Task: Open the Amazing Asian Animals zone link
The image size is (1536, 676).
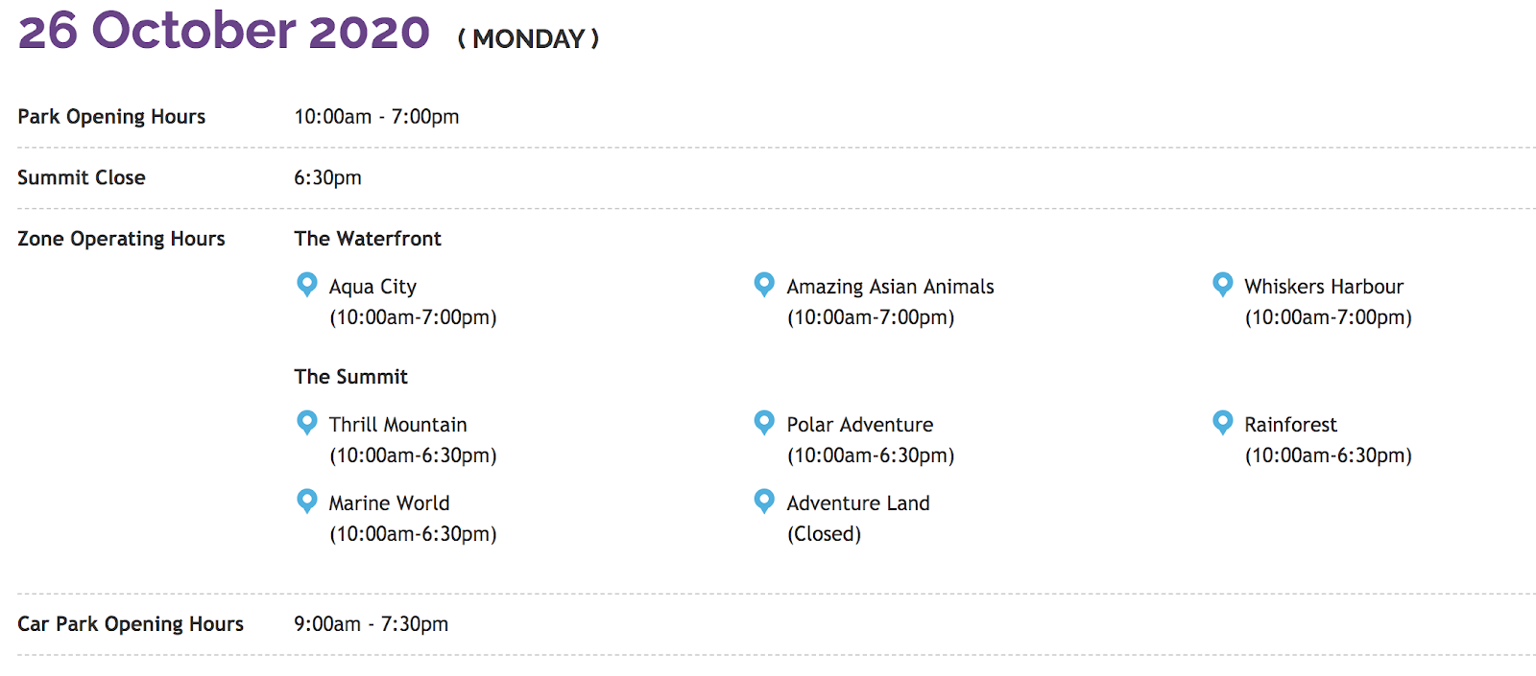Action: pos(890,287)
